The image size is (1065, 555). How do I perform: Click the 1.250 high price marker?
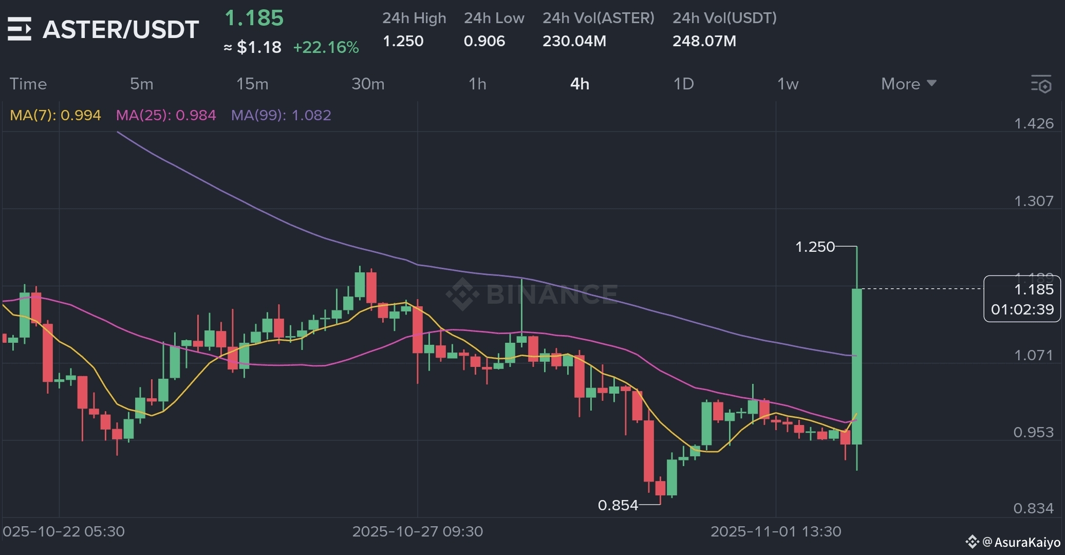tap(815, 247)
